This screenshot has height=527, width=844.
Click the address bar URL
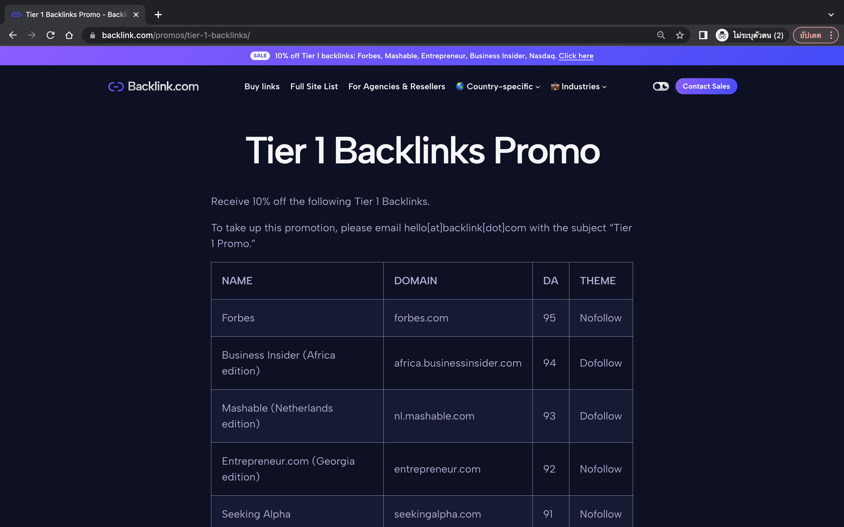coord(176,35)
